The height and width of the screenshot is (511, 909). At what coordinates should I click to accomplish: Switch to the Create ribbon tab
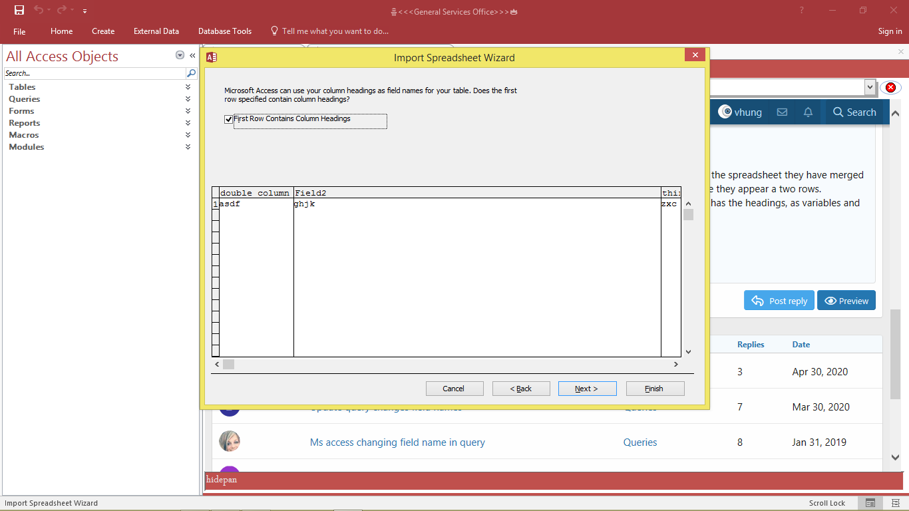pos(103,31)
